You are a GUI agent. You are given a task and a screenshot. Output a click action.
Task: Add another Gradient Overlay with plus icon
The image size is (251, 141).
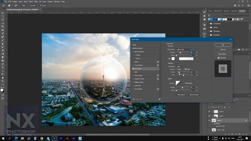[158, 79]
